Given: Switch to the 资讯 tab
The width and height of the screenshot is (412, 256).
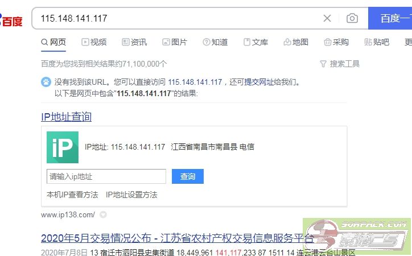Looking at the screenshot, I should (x=134, y=42).
